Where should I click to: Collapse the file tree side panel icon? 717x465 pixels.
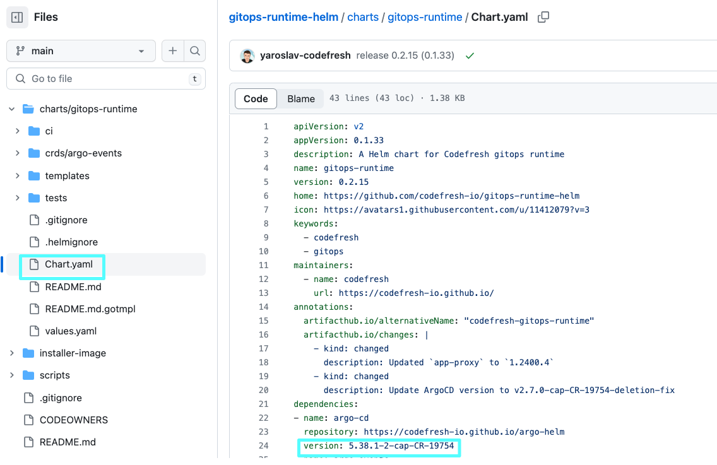[x=17, y=18]
